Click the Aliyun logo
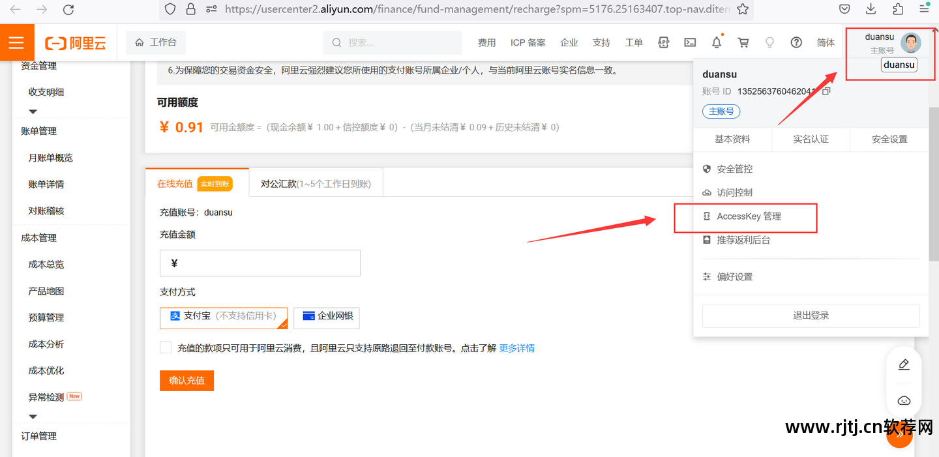939x457 pixels. point(76,43)
